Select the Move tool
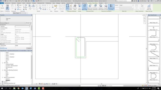The width and height of the screenshot is (161, 90). pos(30,9)
